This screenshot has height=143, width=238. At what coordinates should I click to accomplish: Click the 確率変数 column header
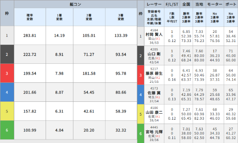pyautogui.click(x=30, y=17)
